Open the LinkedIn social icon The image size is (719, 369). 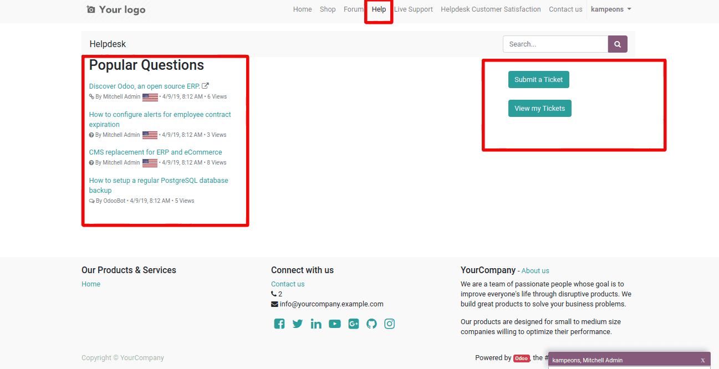[x=316, y=324]
